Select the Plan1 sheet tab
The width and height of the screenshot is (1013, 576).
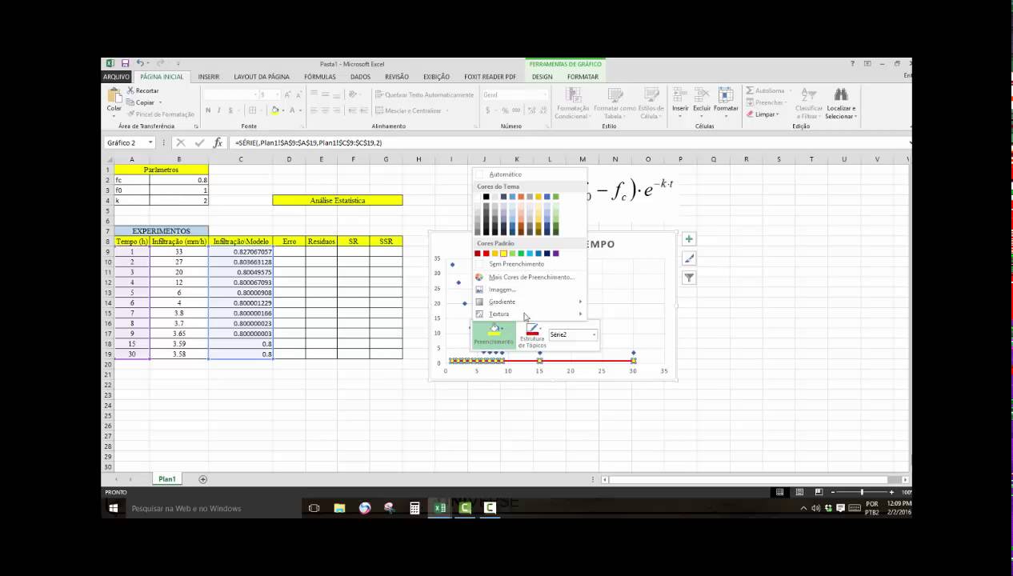pos(166,479)
